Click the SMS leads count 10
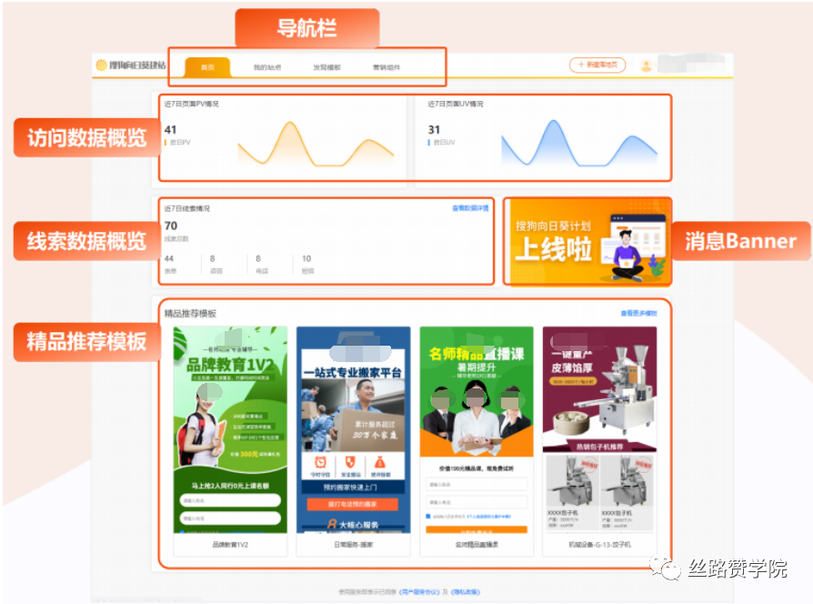The width and height of the screenshot is (813, 604). pos(306,258)
